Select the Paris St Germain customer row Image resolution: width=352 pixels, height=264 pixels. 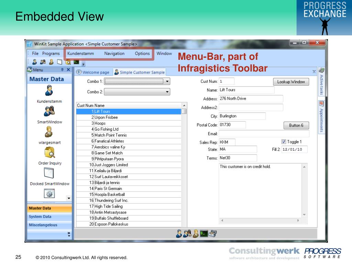point(129,189)
